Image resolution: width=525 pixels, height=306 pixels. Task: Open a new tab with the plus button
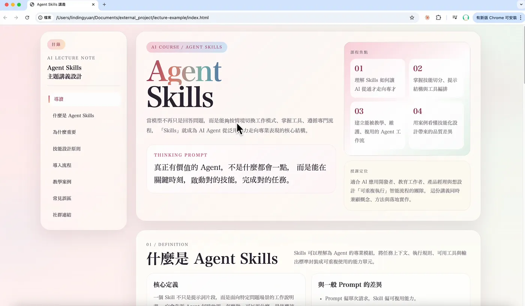pos(104,4)
